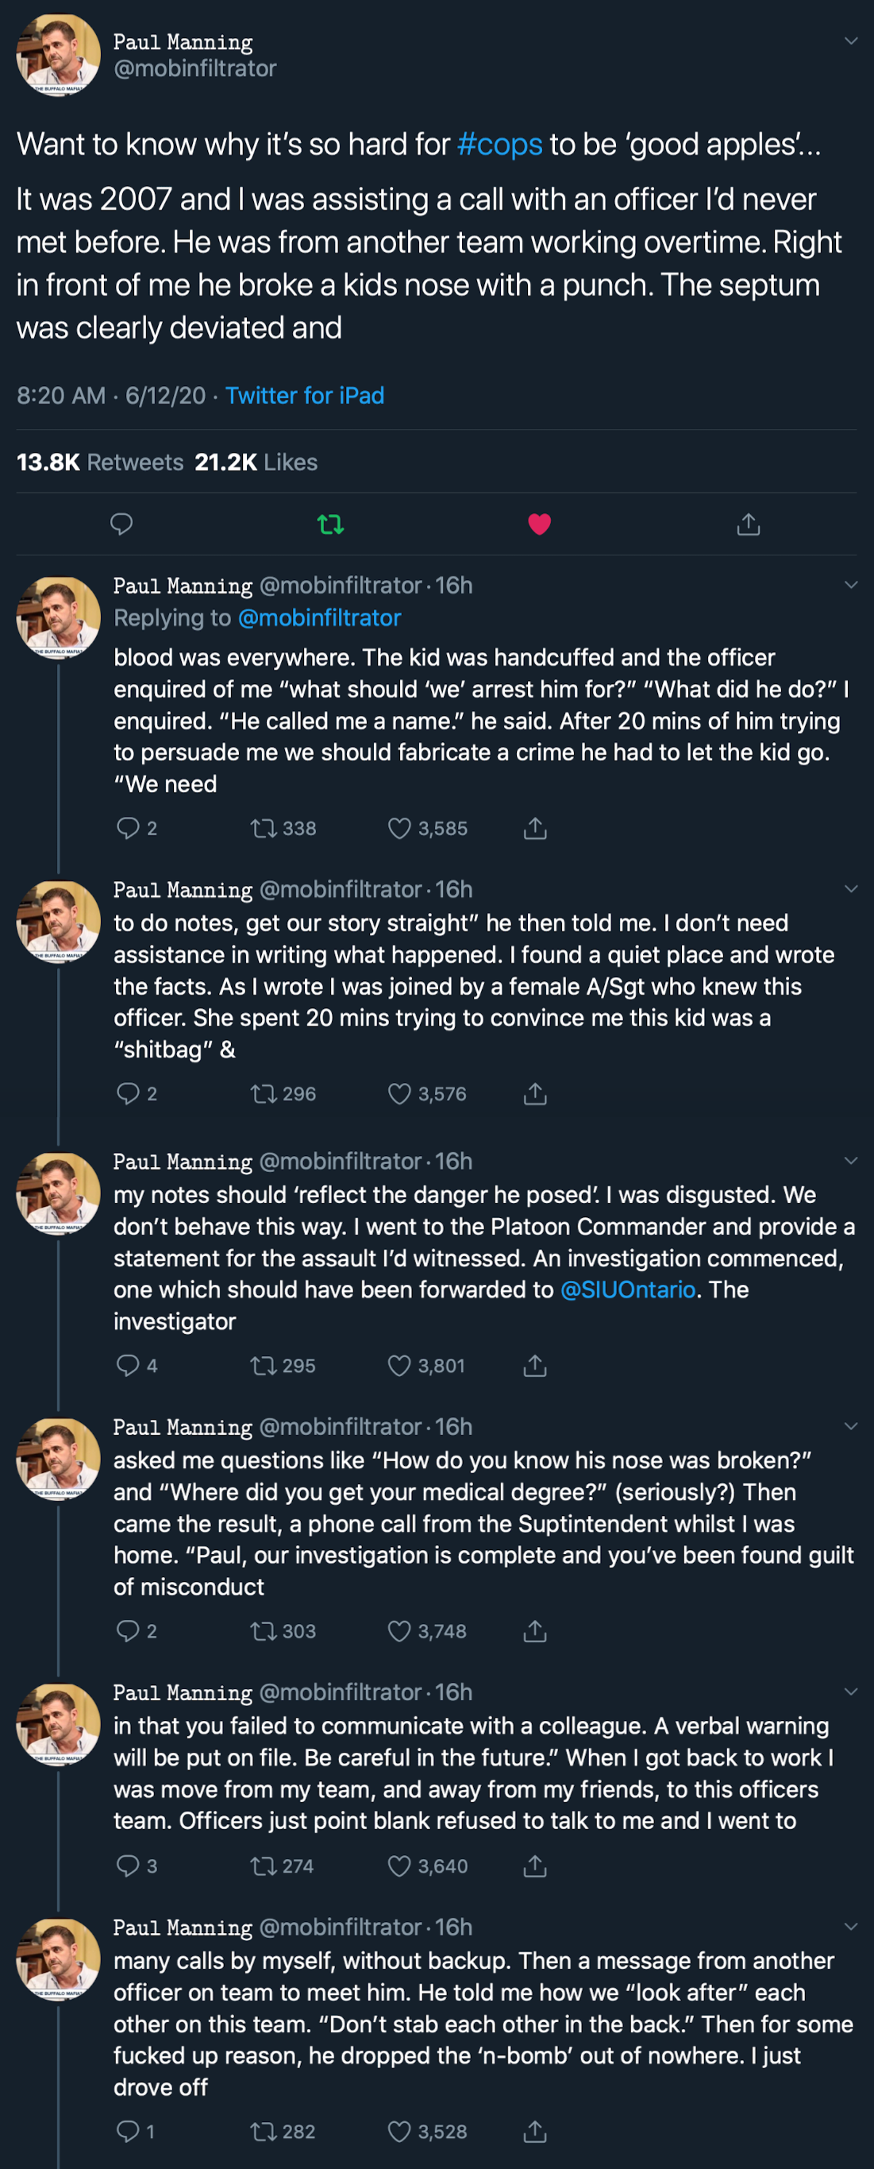
Task: Share the tweet with 3,748 likes
Action: pos(535,1631)
